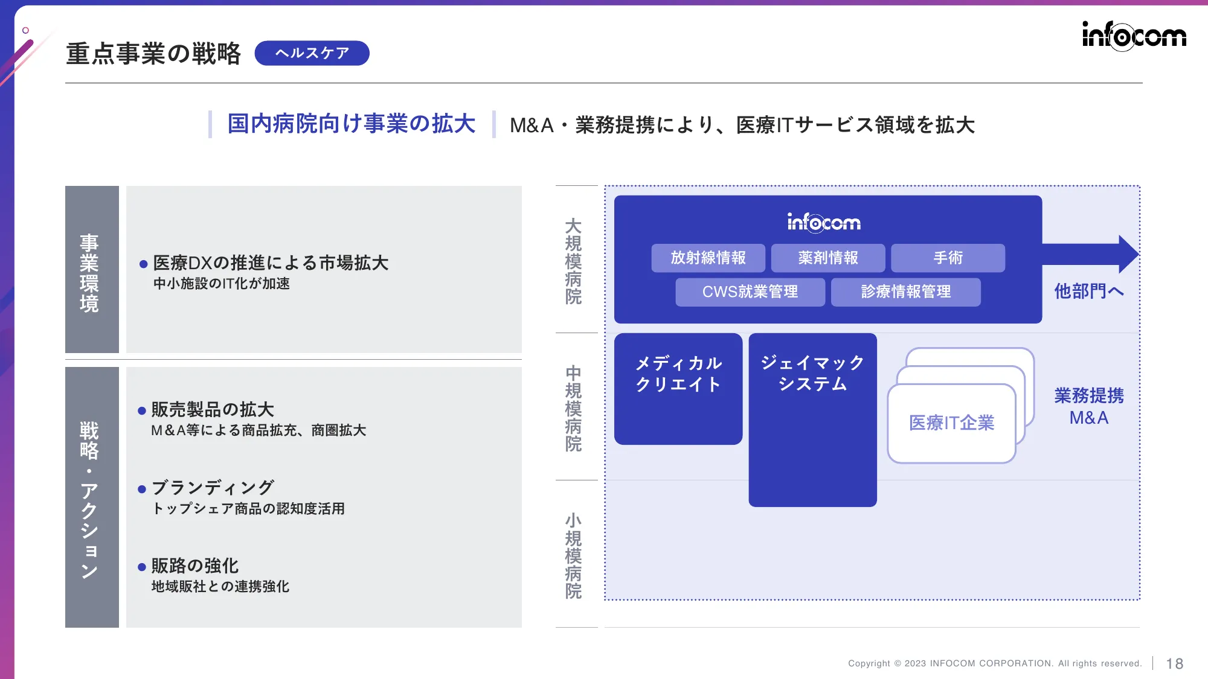Image resolution: width=1208 pixels, height=679 pixels.
Task: Click the ヘルスケア pill badge
Action: 312,53
